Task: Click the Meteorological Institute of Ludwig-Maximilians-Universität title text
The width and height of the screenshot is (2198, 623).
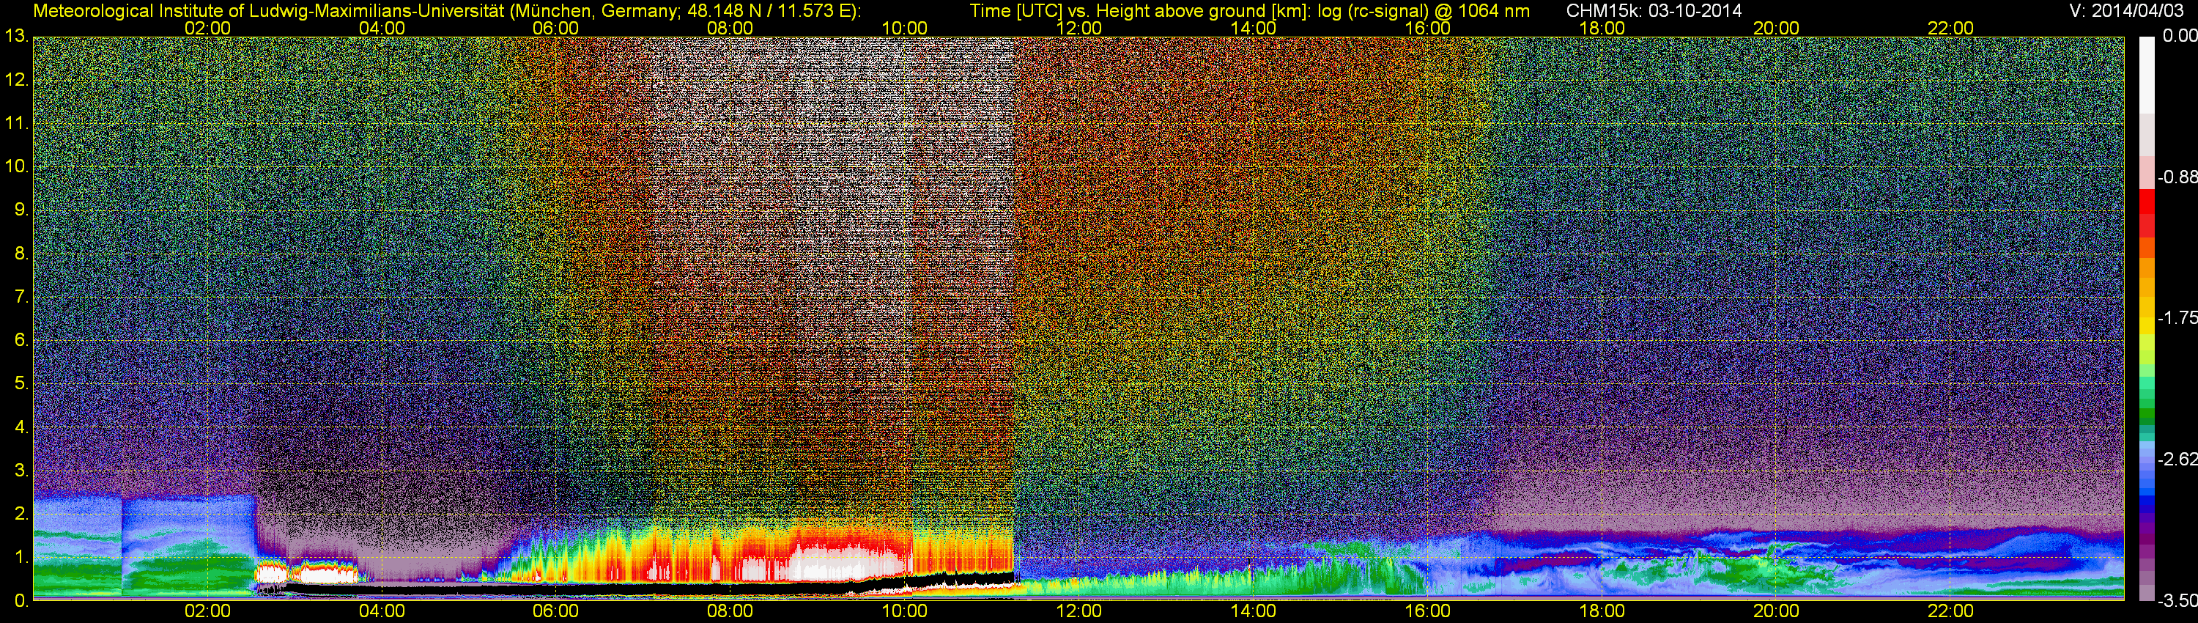Action: (447, 10)
